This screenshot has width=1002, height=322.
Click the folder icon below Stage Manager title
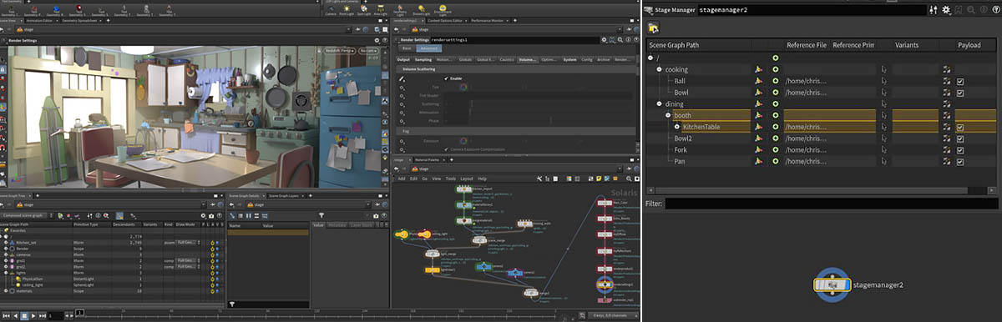coord(654,28)
